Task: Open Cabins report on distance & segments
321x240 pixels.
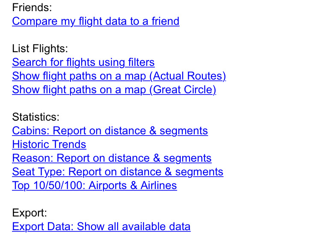Action: tap(110, 130)
